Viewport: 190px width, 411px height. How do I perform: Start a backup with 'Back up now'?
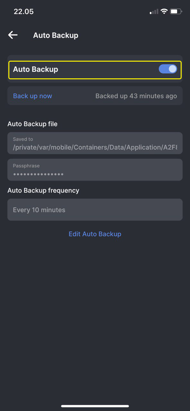click(x=32, y=96)
